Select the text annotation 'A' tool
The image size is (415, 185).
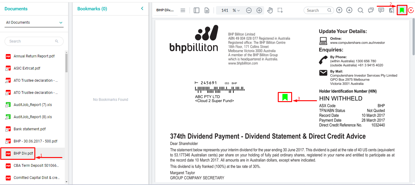[391, 10]
